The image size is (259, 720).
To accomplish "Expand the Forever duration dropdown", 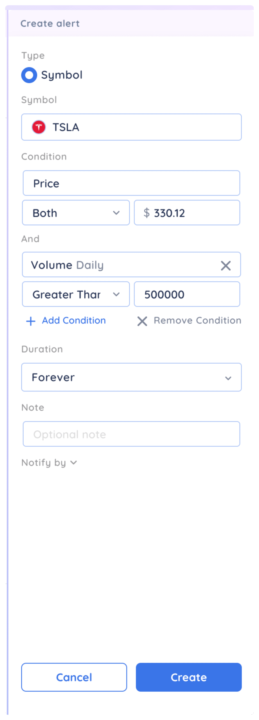I will point(131,377).
